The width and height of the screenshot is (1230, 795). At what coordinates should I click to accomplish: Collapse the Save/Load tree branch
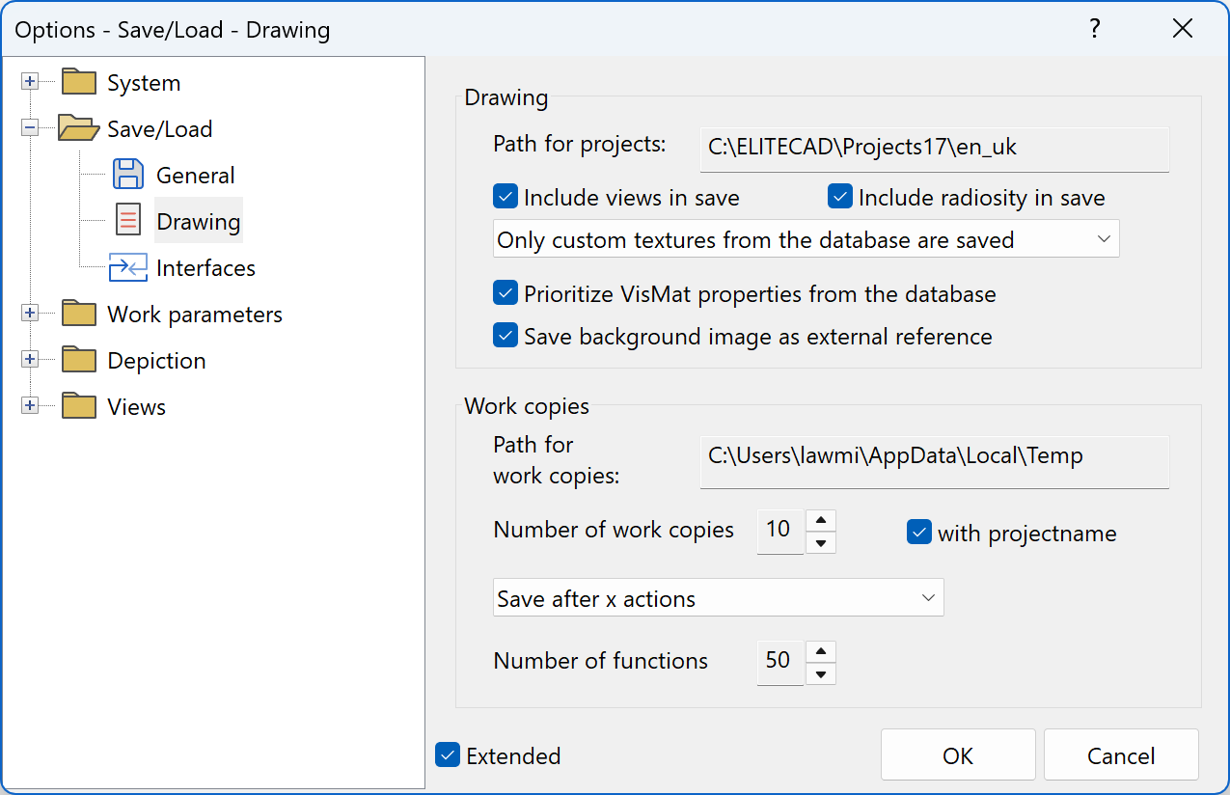point(30,128)
